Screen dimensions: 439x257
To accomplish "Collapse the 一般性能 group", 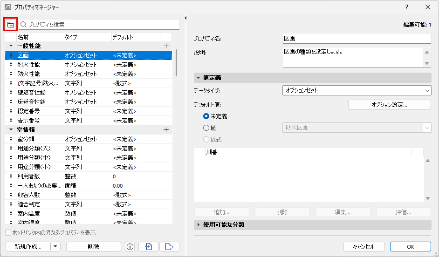I will click(x=11, y=46).
